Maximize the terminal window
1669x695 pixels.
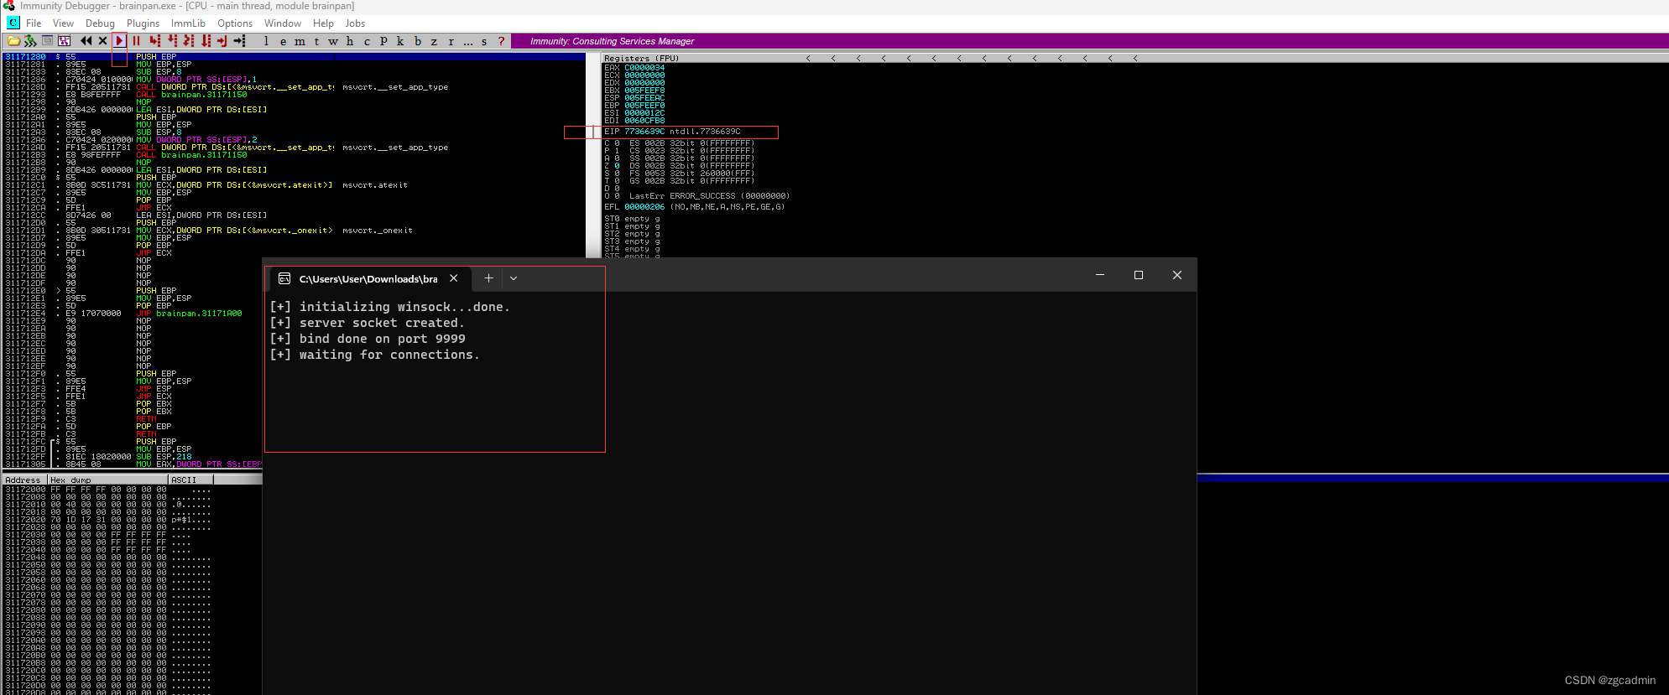coord(1139,275)
